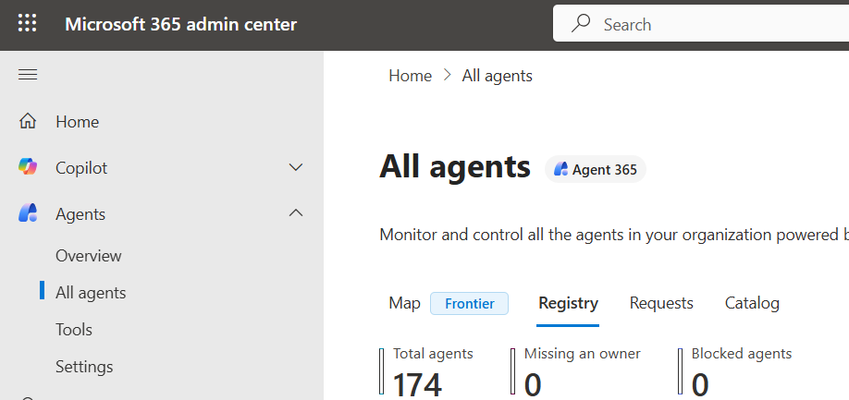Screen dimensions: 849x400
Task: Collapse the Agents section chevron
Action: pos(296,213)
